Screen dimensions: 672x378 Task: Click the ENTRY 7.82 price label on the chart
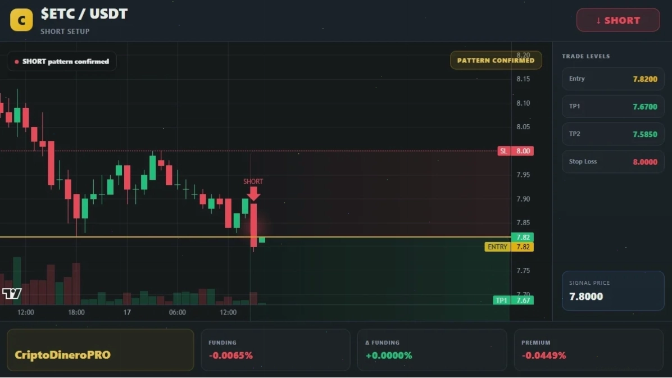click(509, 247)
